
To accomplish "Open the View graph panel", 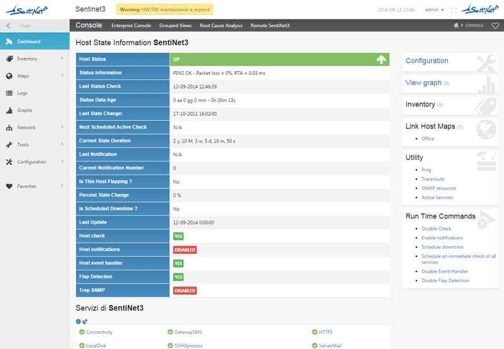I will point(423,83).
